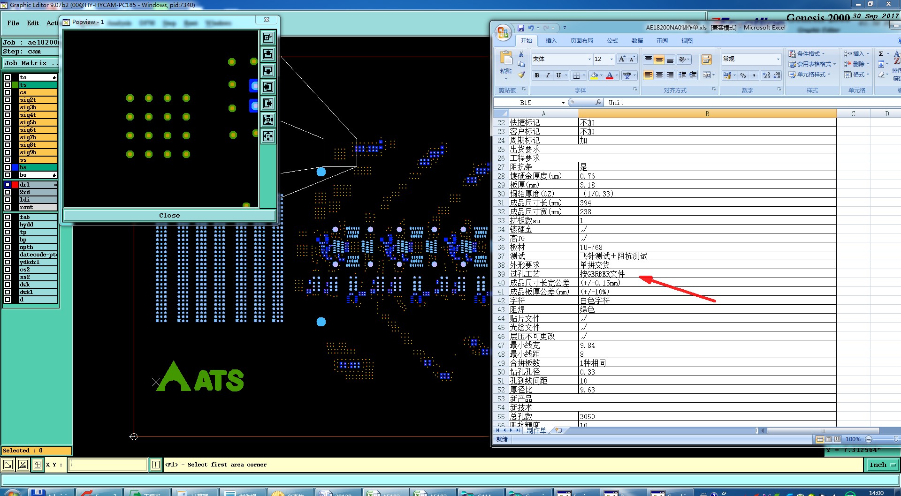The image size is (901, 496).
Task: Click the Cut scissors icon in Excel ribbon
Action: coord(521,54)
